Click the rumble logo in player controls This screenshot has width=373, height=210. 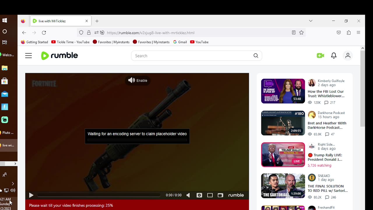point(236,195)
